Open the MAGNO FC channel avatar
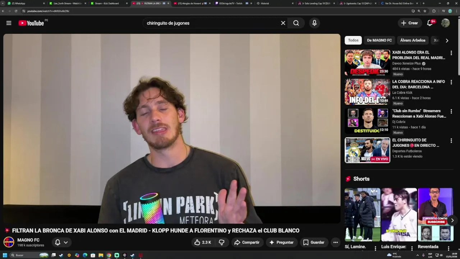 click(9, 242)
